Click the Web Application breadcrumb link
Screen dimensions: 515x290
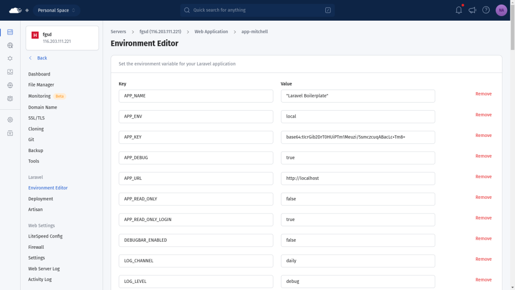click(211, 32)
